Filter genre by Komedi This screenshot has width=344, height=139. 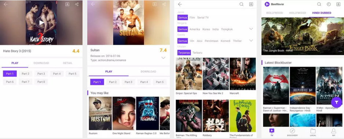226,41
